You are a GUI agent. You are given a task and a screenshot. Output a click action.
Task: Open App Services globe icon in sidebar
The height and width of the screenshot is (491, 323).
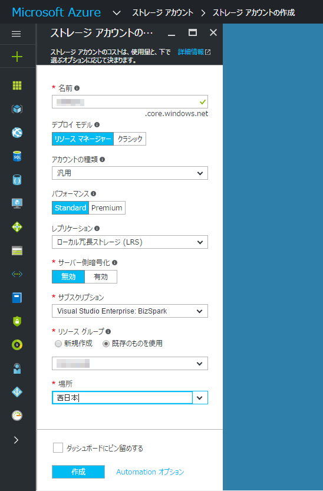(x=17, y=133)
